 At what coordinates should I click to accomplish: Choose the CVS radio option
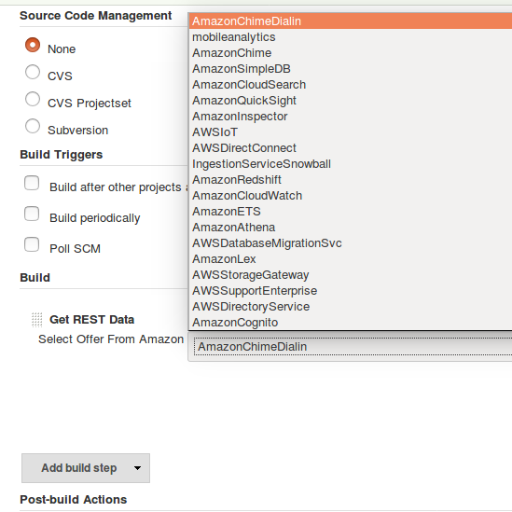tap(33, 72)
